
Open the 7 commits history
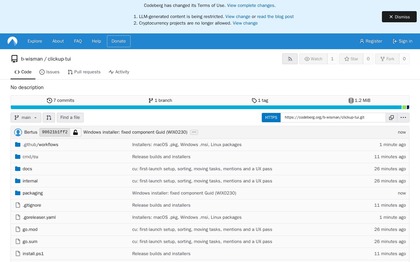coord(60,101)
